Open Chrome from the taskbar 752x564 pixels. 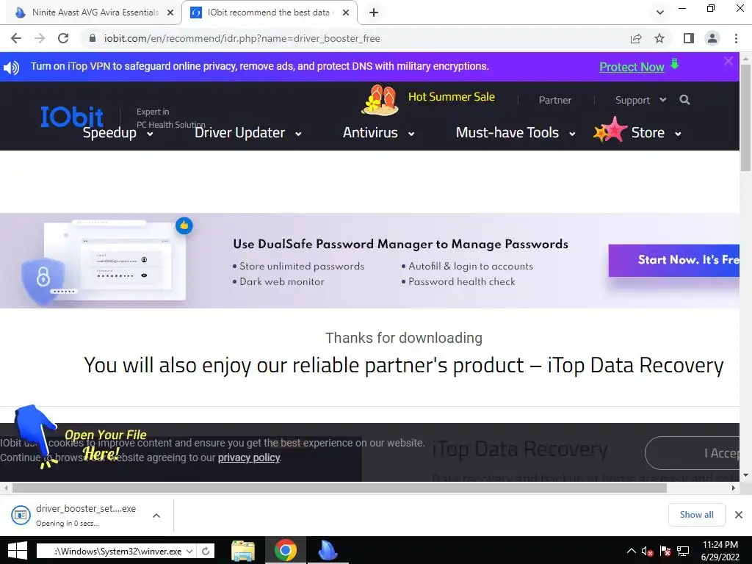click(286, 551)
